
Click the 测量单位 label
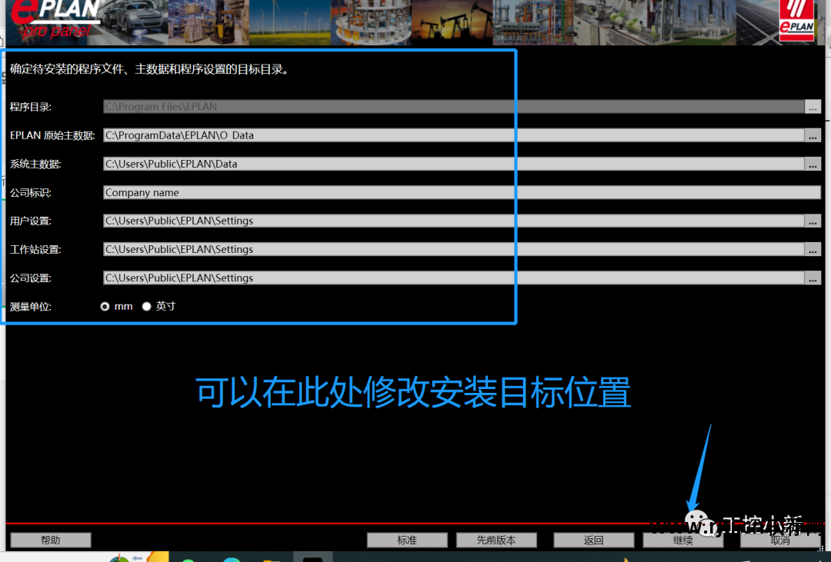[x=31, y=307]
